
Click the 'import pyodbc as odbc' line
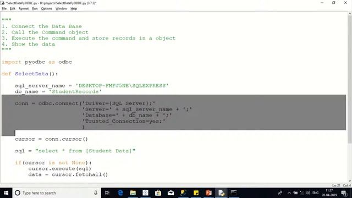[x=37, y=62]
